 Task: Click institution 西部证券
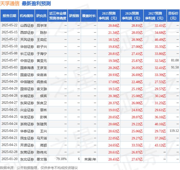[x=27, y=33]
